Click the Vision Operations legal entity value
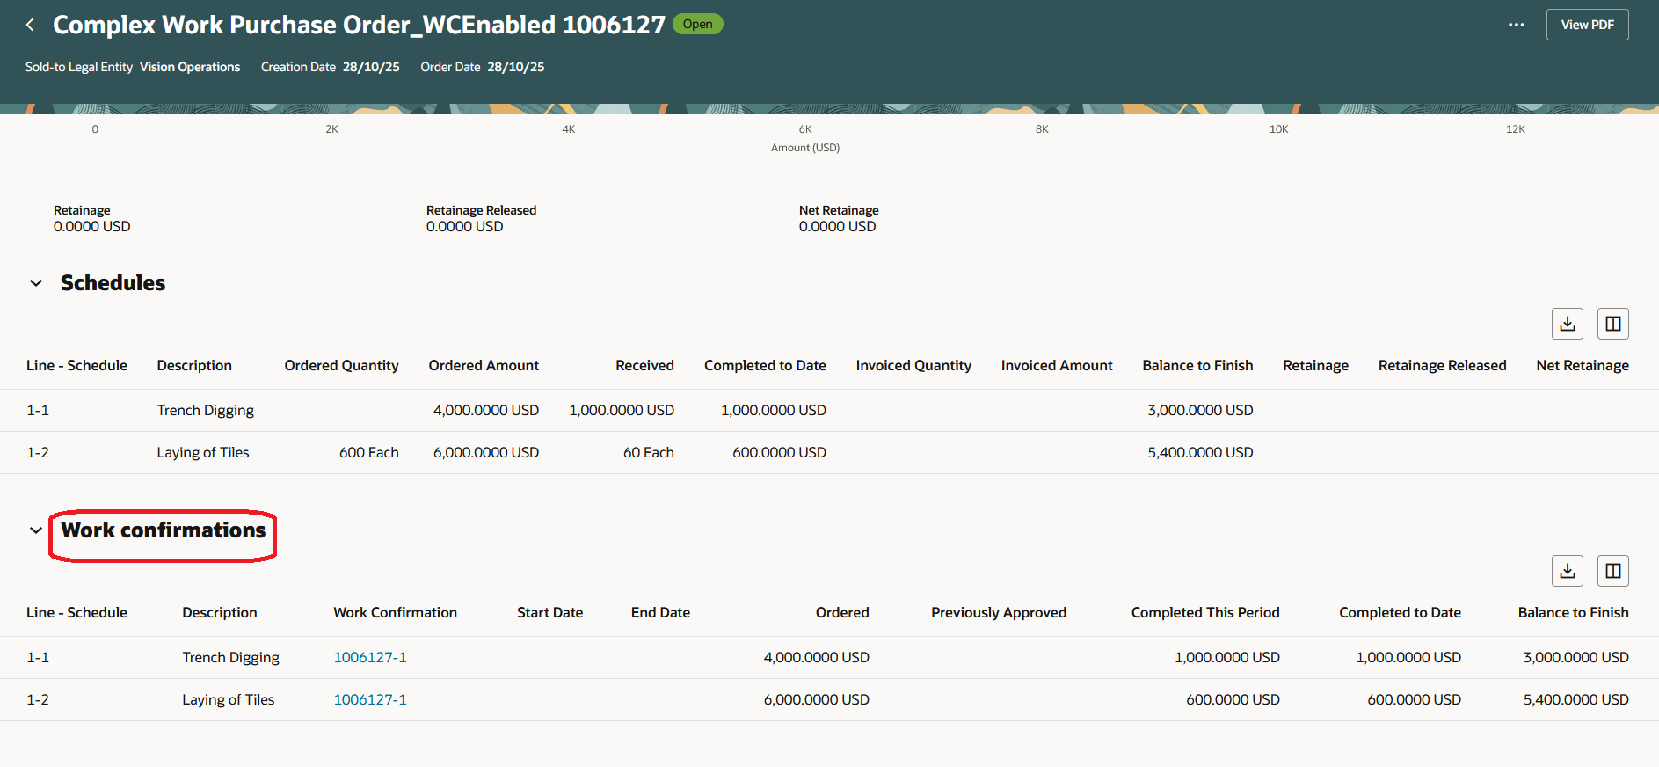Screen dimensions: 1659x767 190,67
